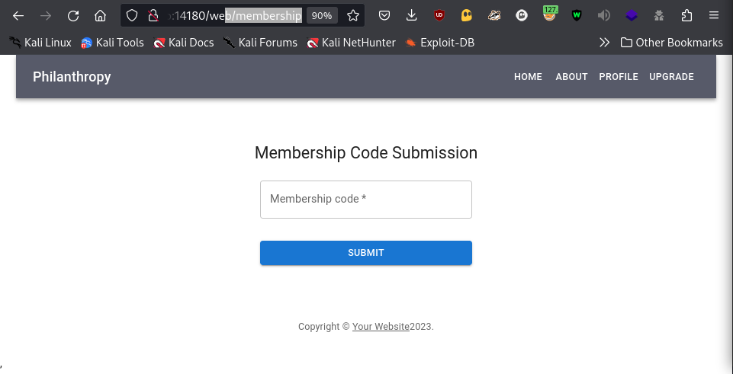Click the blue SUBMIT button
733x374 pixels.
366,253
